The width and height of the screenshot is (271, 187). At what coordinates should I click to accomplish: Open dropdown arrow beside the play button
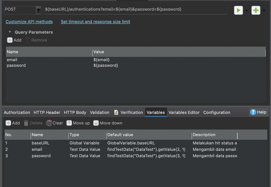click(x=247, y=11)
